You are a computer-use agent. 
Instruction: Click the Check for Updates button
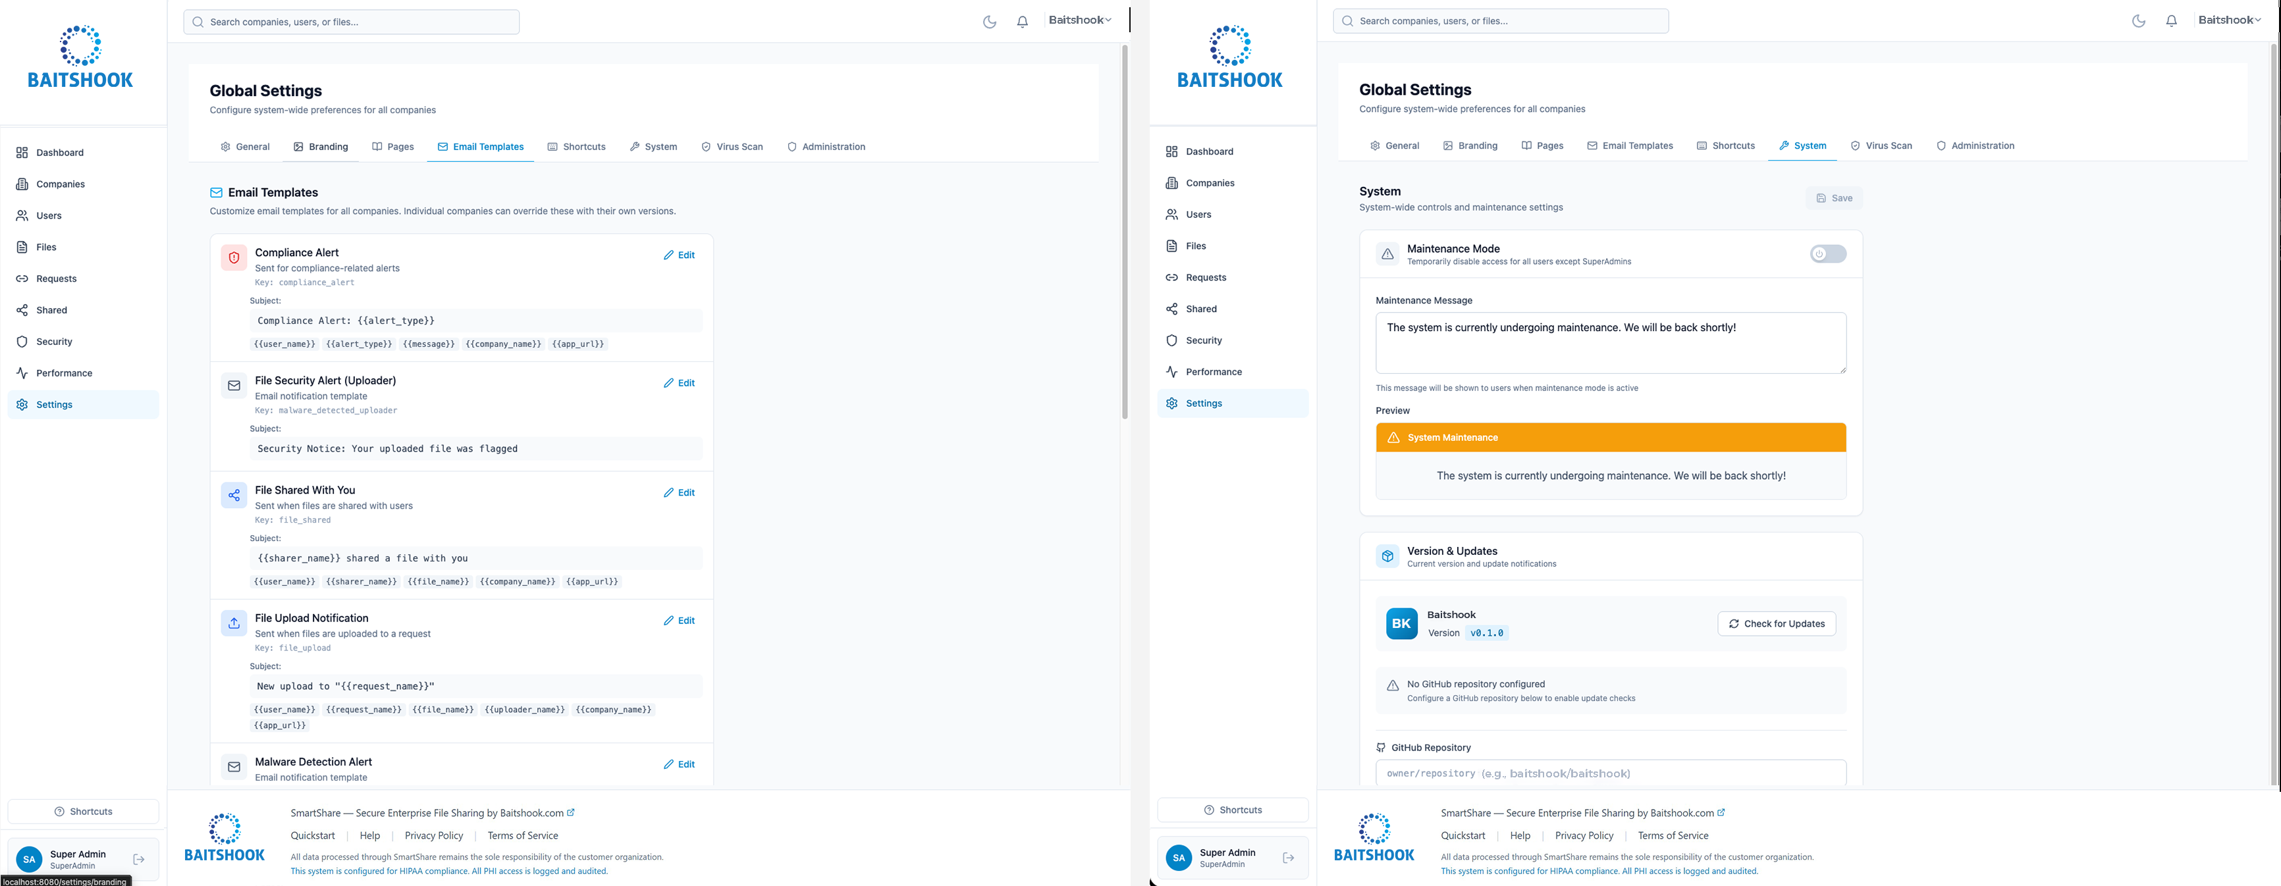point(1777,623)
